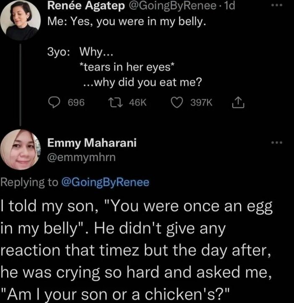Open three-dot menu on Renée Agatep's tweet
Image resolution: width=294 pixels, height=303 pixels.
[276, 6]
